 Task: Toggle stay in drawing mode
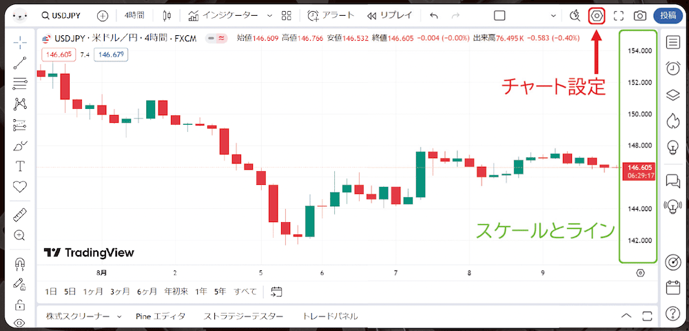(20, 283)
